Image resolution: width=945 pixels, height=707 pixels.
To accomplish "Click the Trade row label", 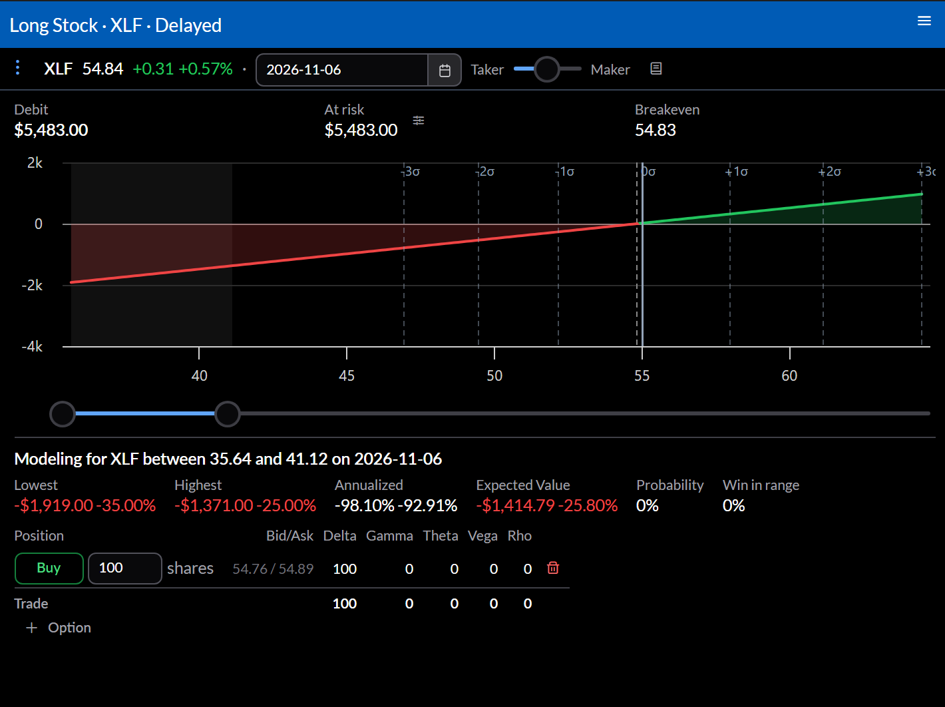I will tap(31, 604).
